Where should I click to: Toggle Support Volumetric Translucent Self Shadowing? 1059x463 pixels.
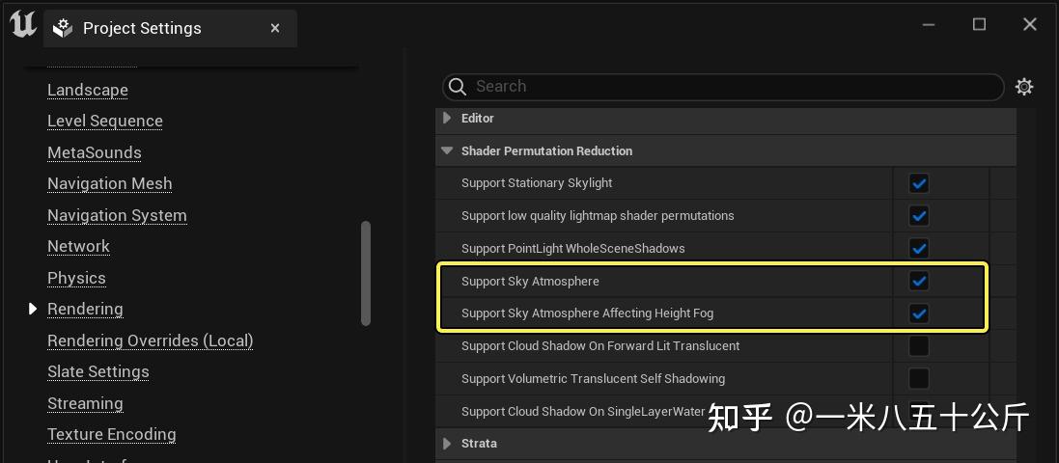click(919, 378)
